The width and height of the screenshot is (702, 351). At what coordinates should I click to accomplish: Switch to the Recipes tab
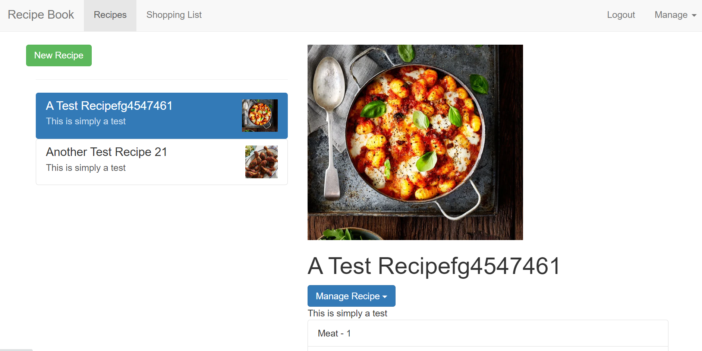pyautogui.click(x=110, y=15)
